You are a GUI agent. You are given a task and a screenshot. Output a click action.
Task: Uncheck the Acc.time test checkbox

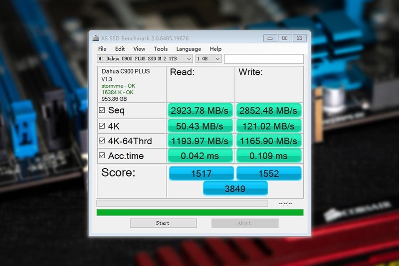click(102, 156)
